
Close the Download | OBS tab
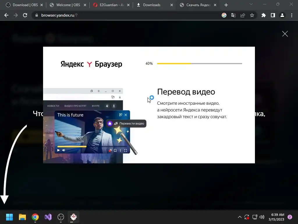coord(42,5)
